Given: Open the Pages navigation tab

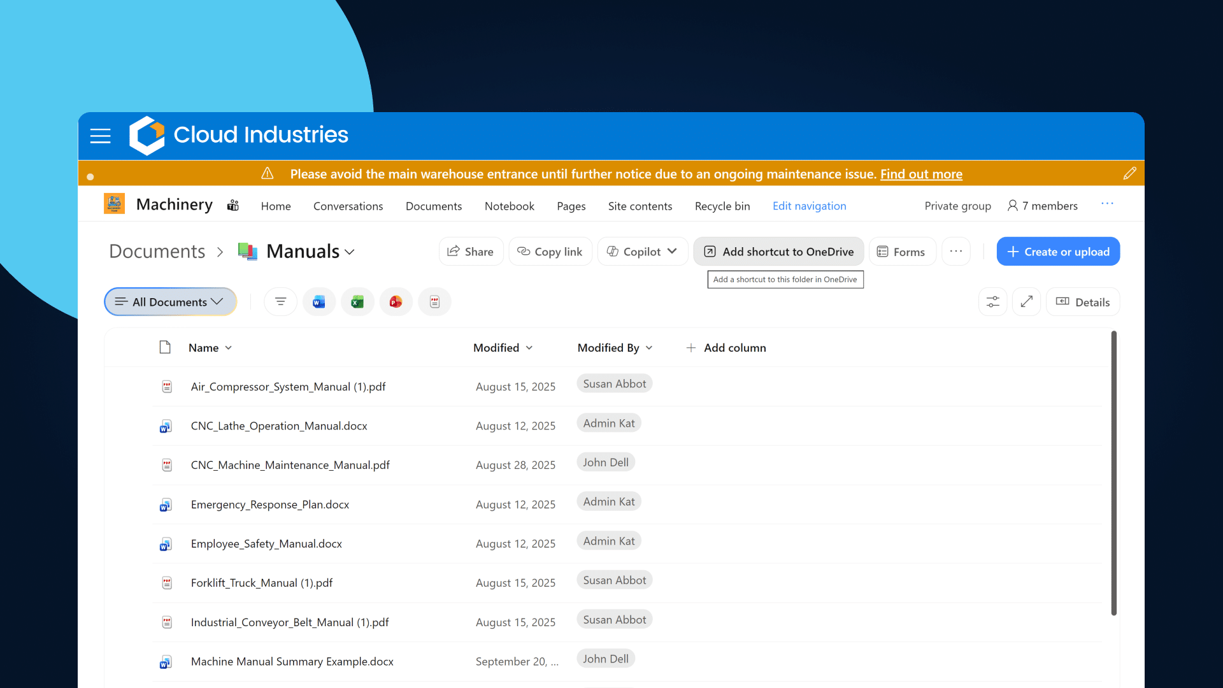Looking at the screenshot, I should click(x=571, y=206).
